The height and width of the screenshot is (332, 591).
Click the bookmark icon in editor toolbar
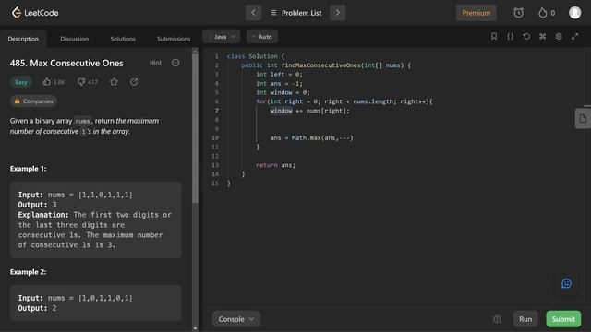pos(494,36)
